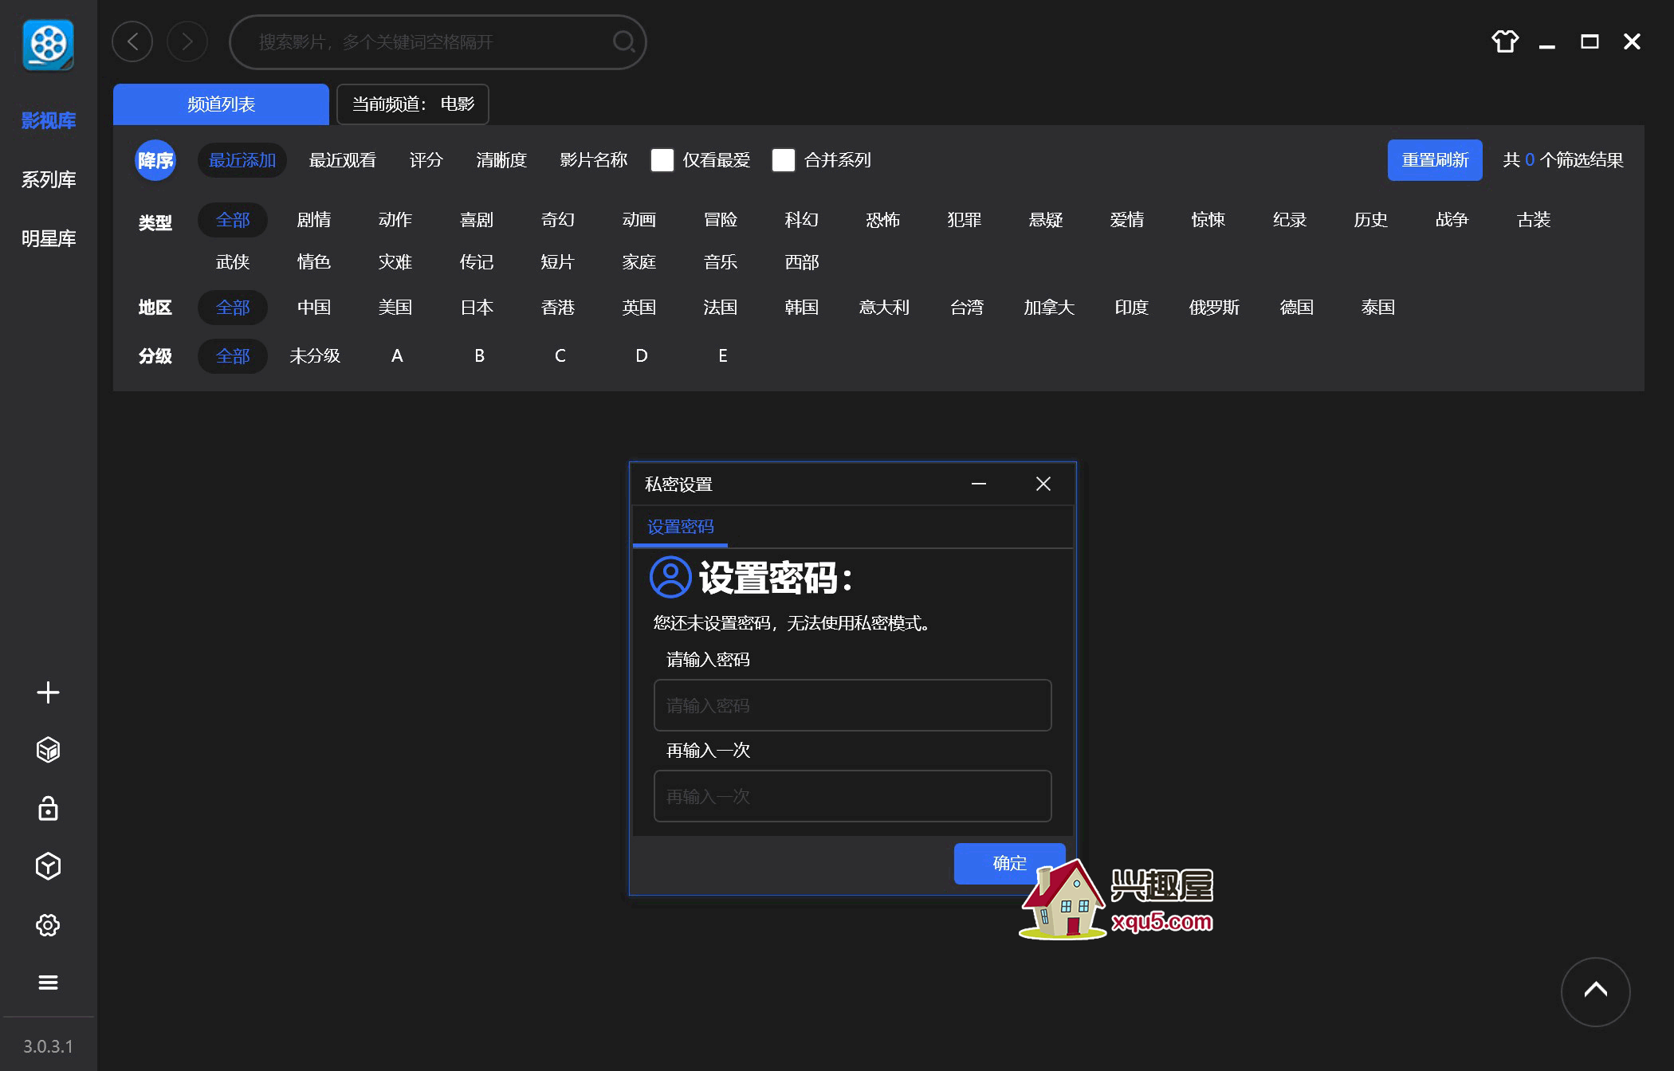Click the 3D cube icon below plus

coord(48,750)
